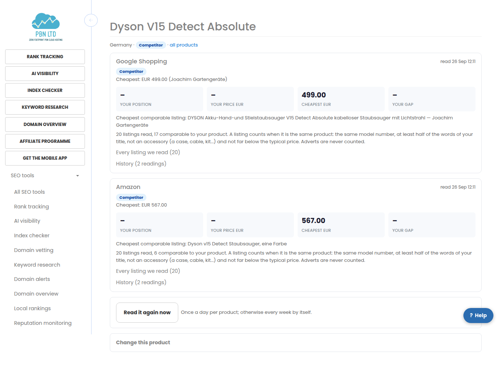Click the Competitor badge next to Germany
Screen dimensions: 500x371
pyautogui.click(x=151, y=45)
